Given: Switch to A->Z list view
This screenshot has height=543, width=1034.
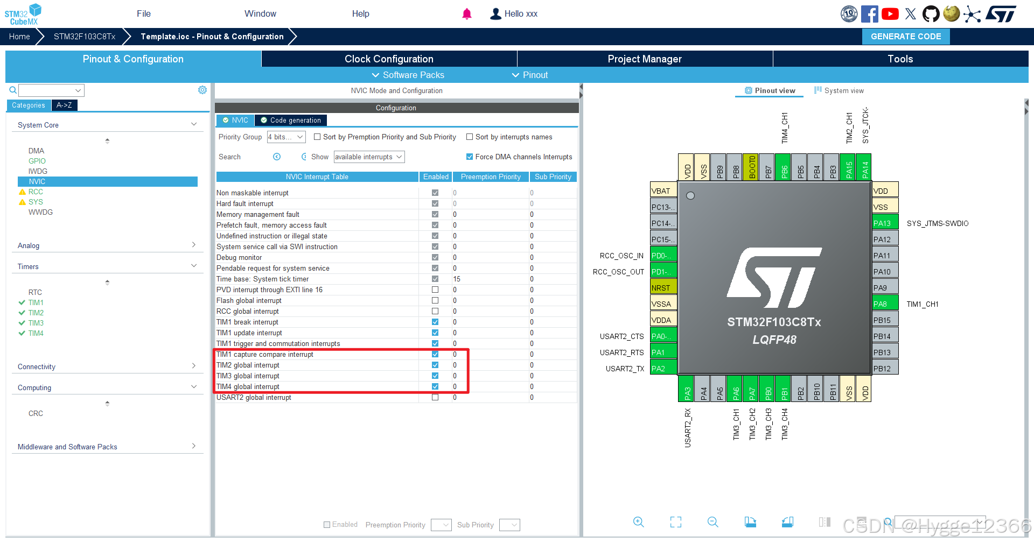Looking at the screenshot, I should pyautogui.click(x=64, y=105).
